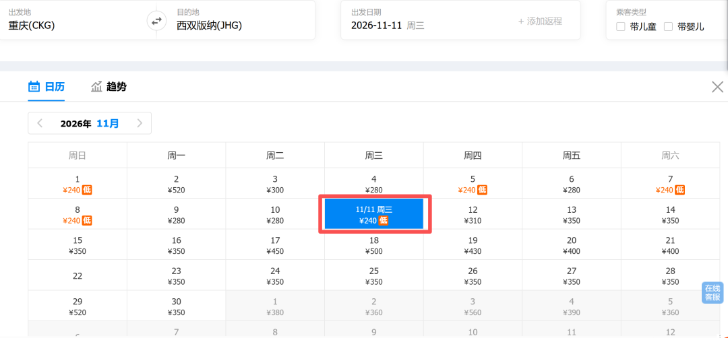
Task: Select greyed December 3 at ¥560
Action: (x=473, y=306)
